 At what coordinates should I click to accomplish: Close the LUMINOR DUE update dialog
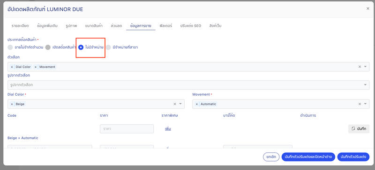tap(368, 8)
